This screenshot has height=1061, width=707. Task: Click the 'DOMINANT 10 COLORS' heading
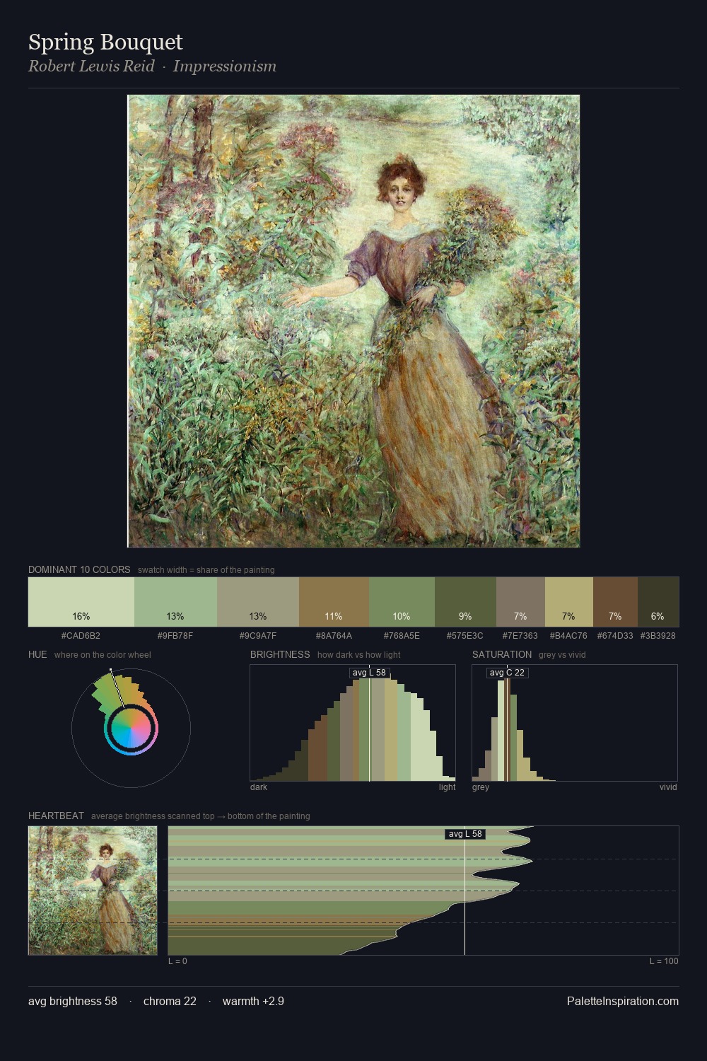79,569
